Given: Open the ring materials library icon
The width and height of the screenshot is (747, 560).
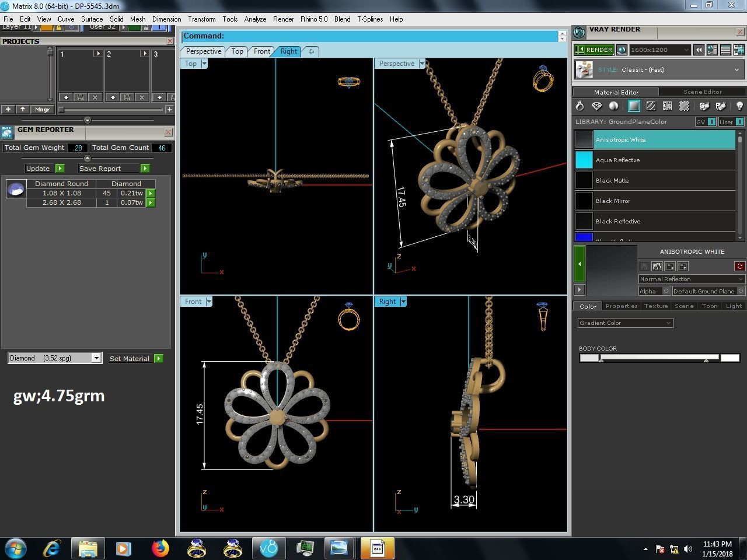Looking at the screenshot, I should point(580,106).
